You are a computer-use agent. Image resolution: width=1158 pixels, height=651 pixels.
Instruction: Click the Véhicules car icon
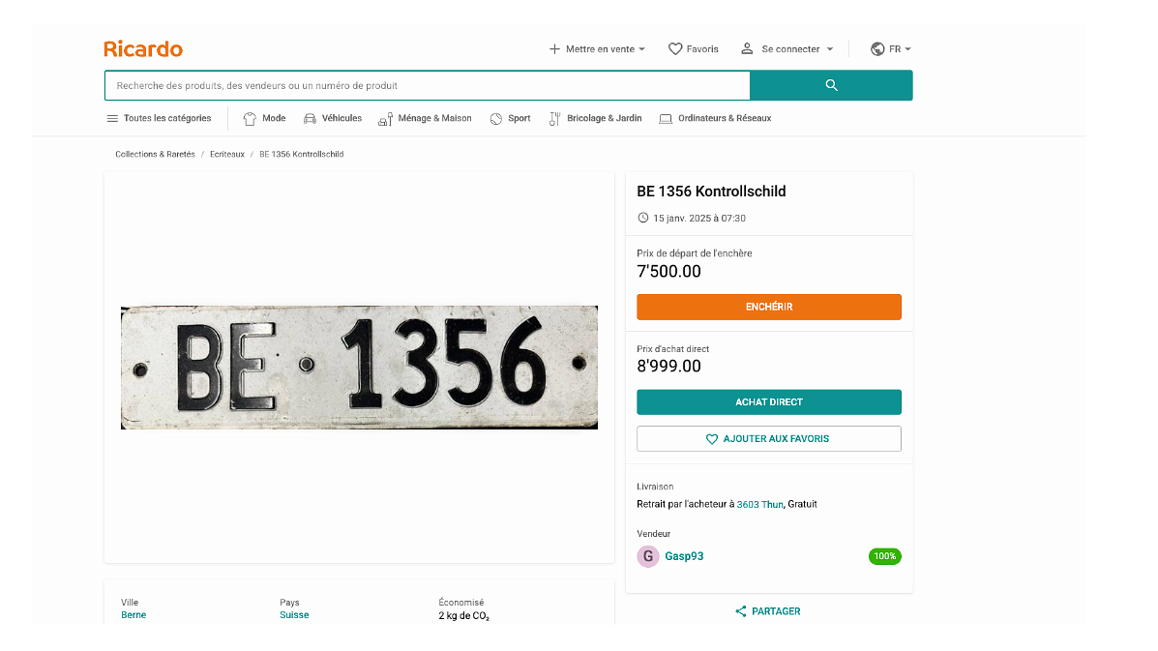click(x=310, y=119)
